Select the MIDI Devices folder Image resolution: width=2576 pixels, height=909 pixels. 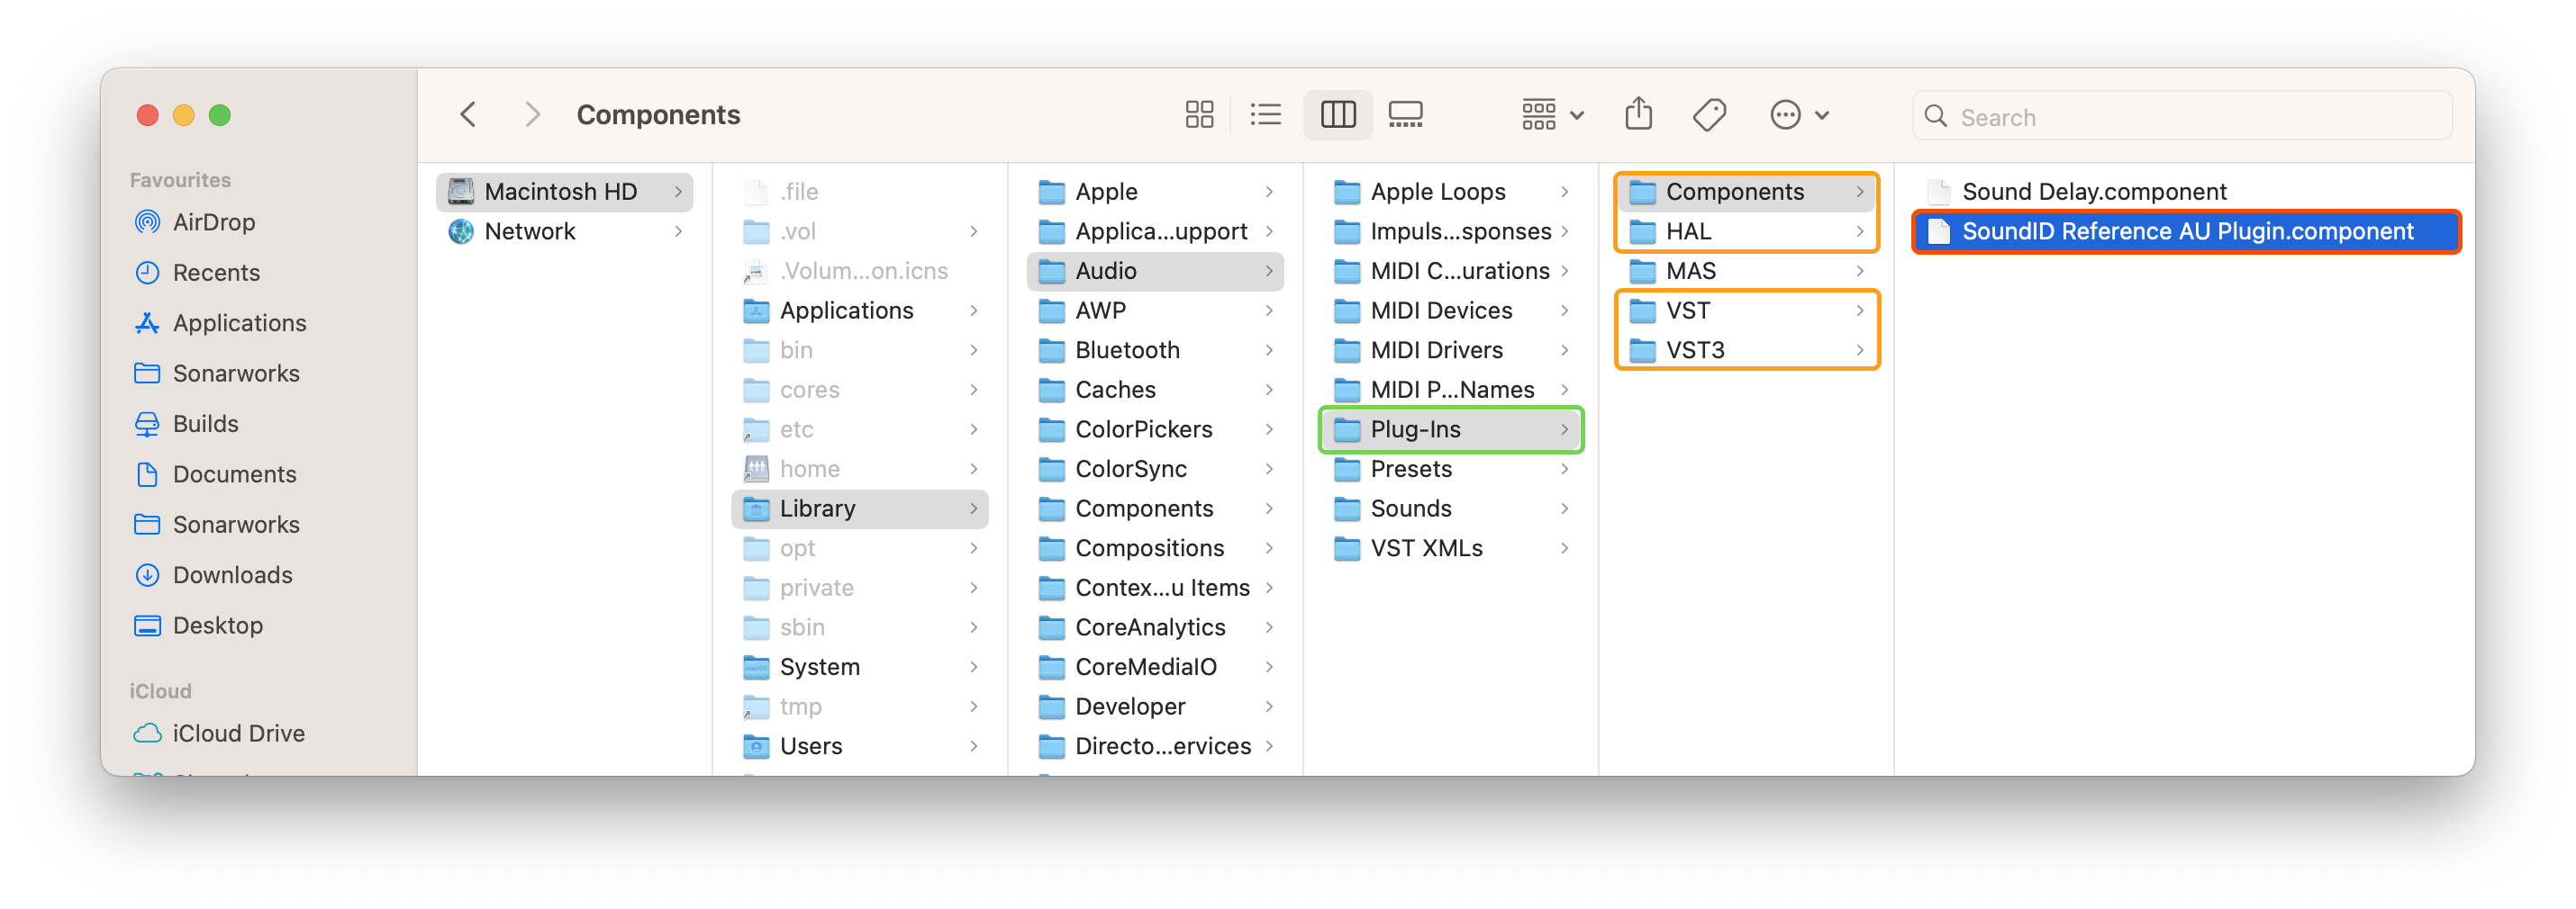(1451, 310)
